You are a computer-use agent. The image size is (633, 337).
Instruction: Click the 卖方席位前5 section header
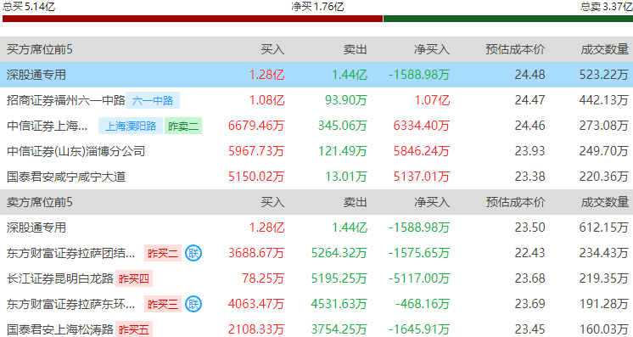pyautogui.click(x=40, y=202)
